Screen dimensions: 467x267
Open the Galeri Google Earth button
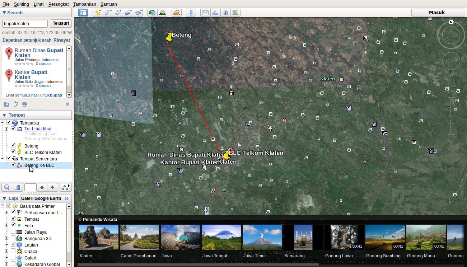click(46, 198)
